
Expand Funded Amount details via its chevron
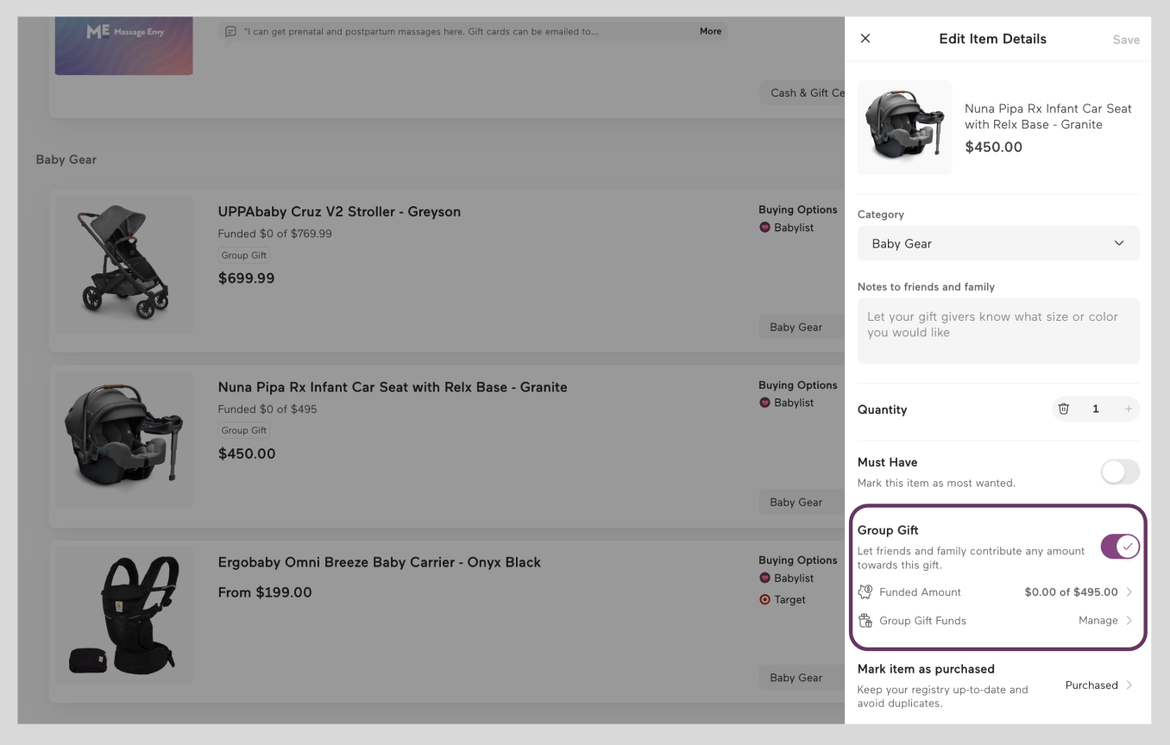point(1129,592)
